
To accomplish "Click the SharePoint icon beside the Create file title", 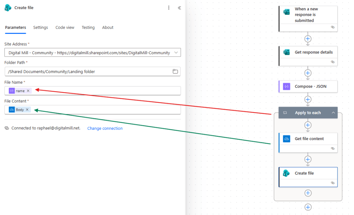I will [x=8, y=7].
